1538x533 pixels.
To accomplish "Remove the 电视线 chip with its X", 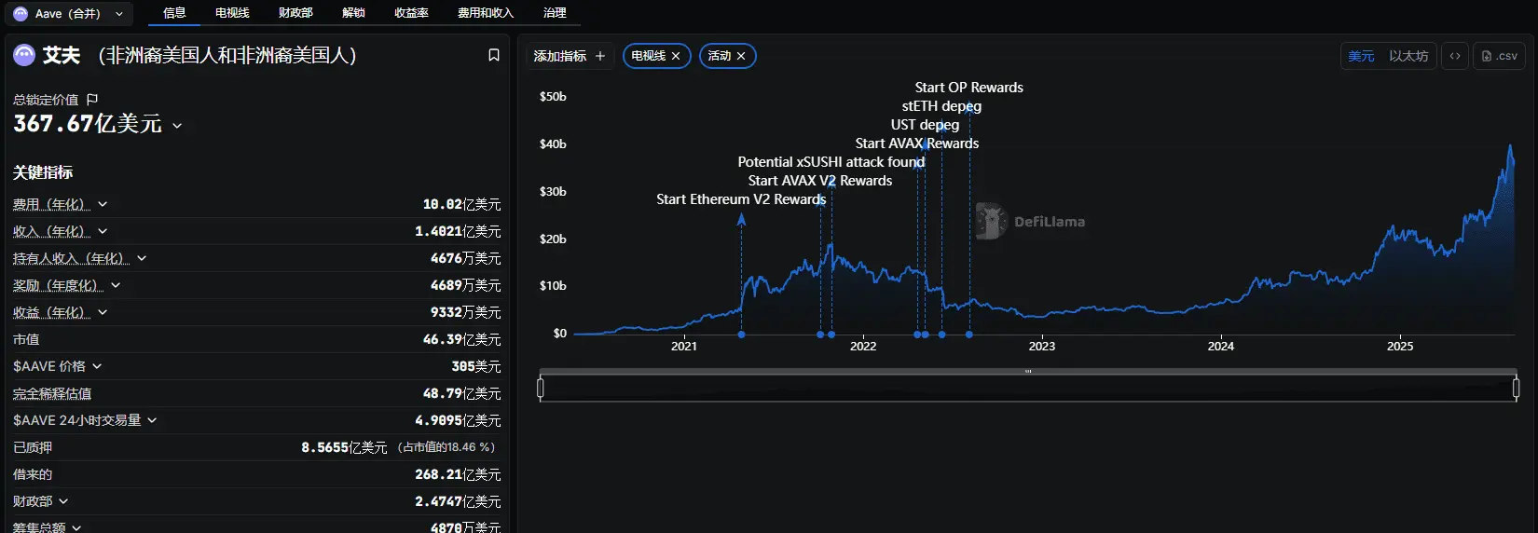I will pyautogui.click(x=676, y=56).
